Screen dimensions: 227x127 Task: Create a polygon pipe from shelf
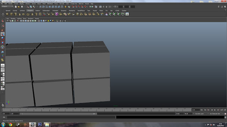(x=36, y=14)
